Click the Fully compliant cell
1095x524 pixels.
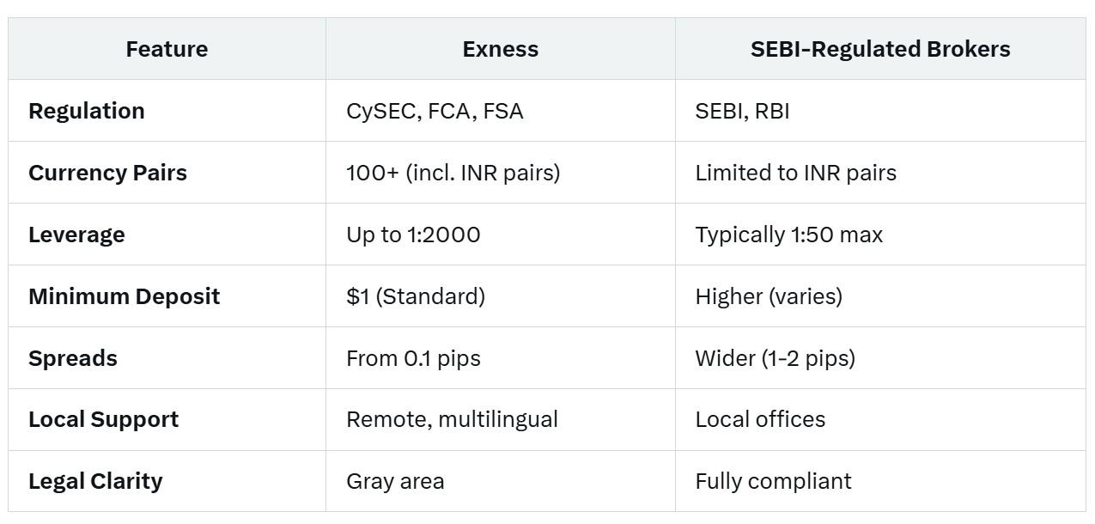774,481
